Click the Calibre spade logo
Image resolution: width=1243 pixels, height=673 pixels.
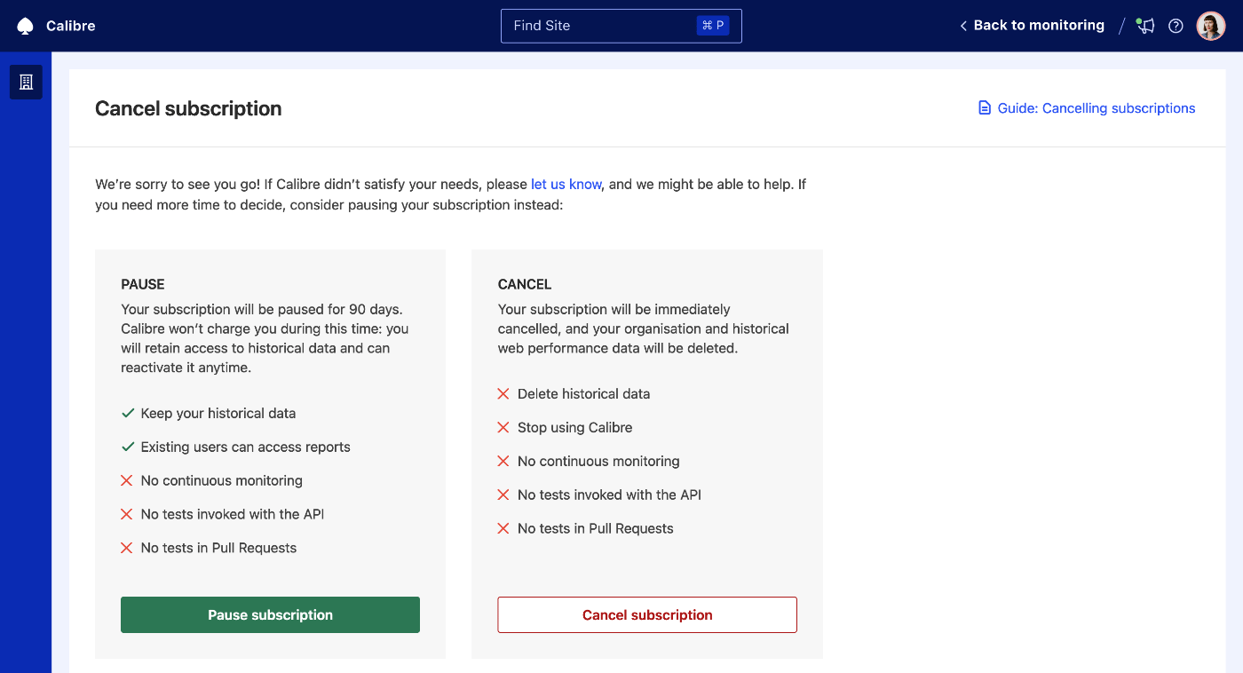(24, 25)
